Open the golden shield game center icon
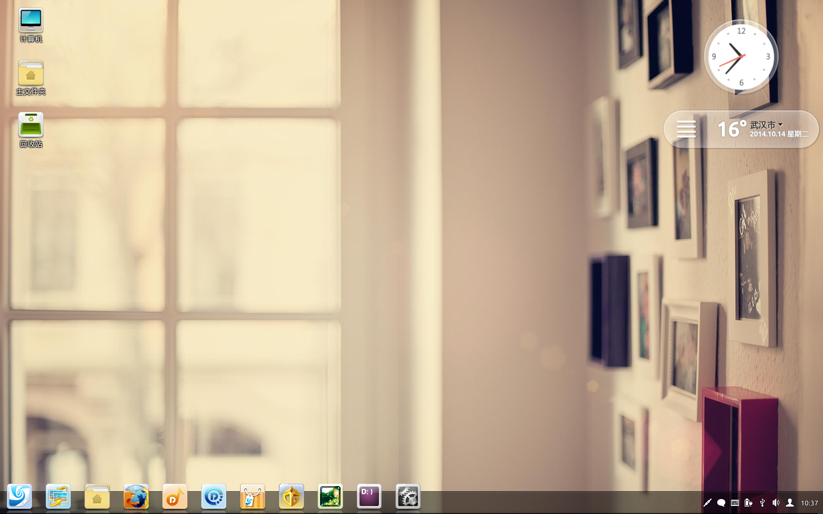The width and height of the screenshot is (823, 514). [291, 497]
